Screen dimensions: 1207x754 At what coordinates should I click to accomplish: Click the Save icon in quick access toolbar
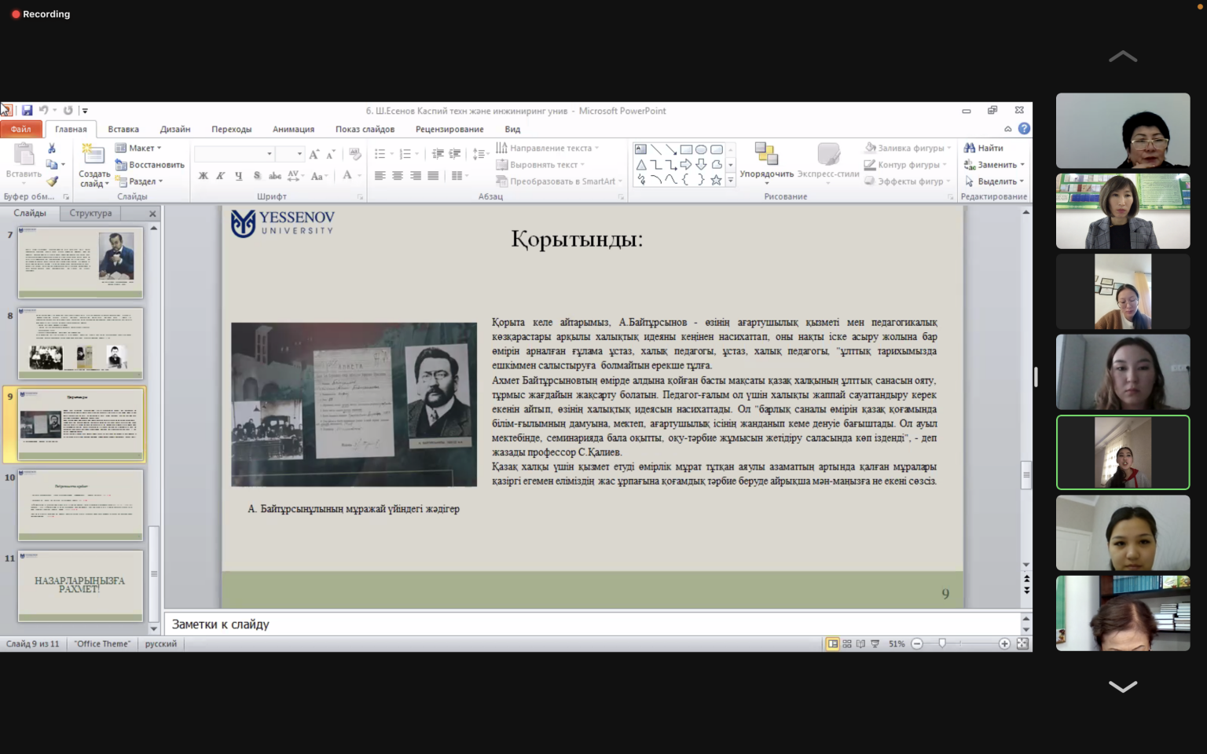click(27, 111)
